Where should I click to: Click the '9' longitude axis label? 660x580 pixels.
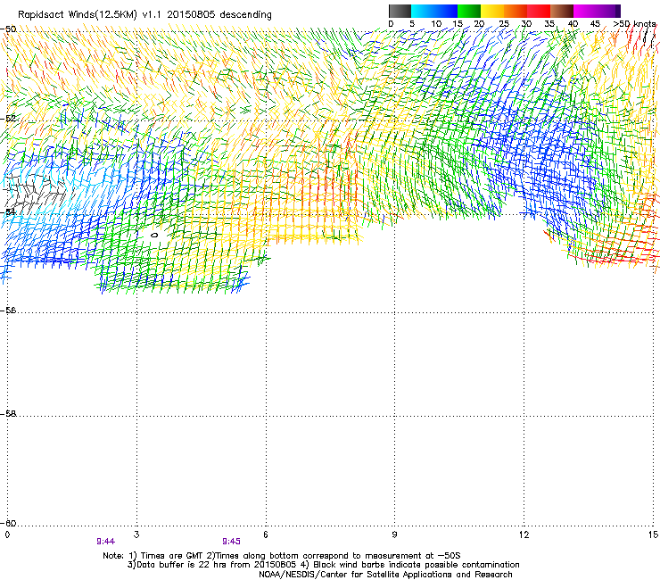coord(394,534)
